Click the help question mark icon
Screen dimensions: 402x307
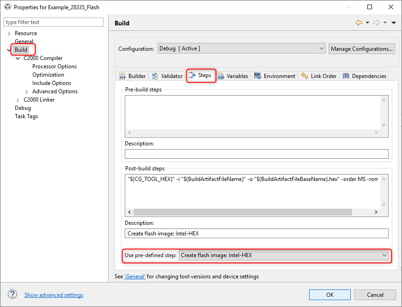tap(12, 295)
